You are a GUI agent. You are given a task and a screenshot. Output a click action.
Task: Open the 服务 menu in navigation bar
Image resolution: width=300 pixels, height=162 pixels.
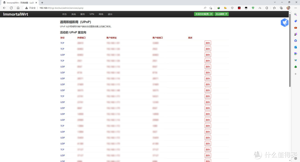tap(82, 14)
